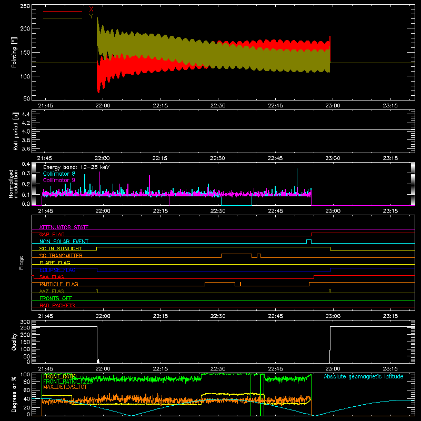Click the 22:45 label under Flags plot
The height and width of the screenshot is (421, 421).
[x=275, y=316]
